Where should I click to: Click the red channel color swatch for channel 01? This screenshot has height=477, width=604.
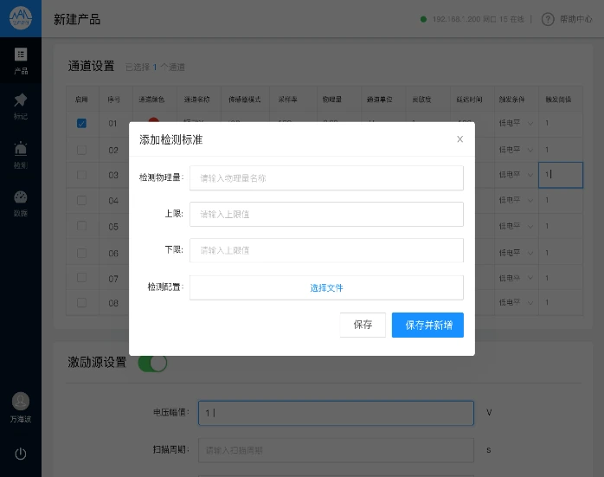[x=154, y=119]
